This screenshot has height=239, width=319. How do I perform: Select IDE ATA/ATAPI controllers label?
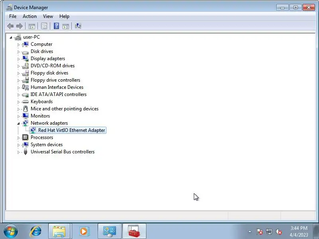(58, 94)
